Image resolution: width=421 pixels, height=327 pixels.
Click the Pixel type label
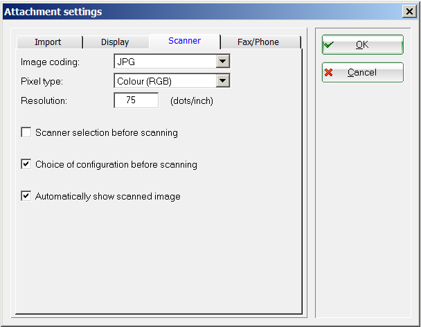(x=42, y=81)
